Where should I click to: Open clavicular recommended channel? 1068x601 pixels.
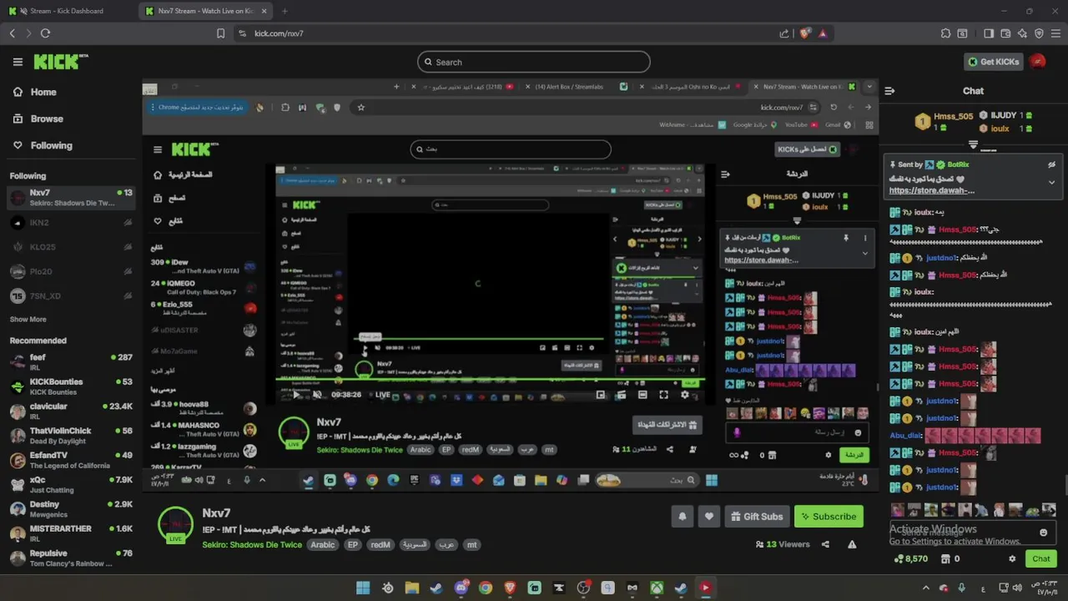[70, 412]
